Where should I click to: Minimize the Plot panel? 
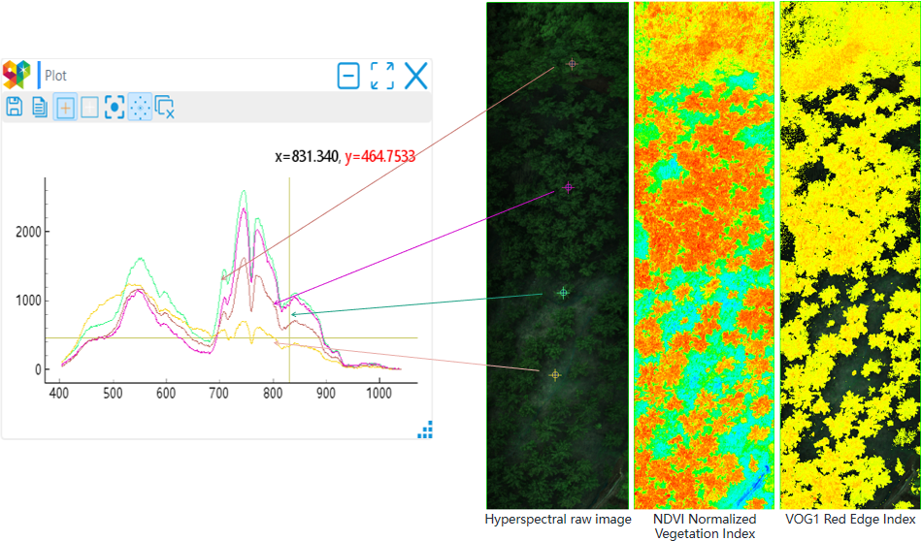[x=348, y=77]
